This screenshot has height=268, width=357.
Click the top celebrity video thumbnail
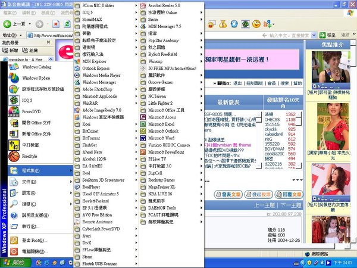click(331, 70)
